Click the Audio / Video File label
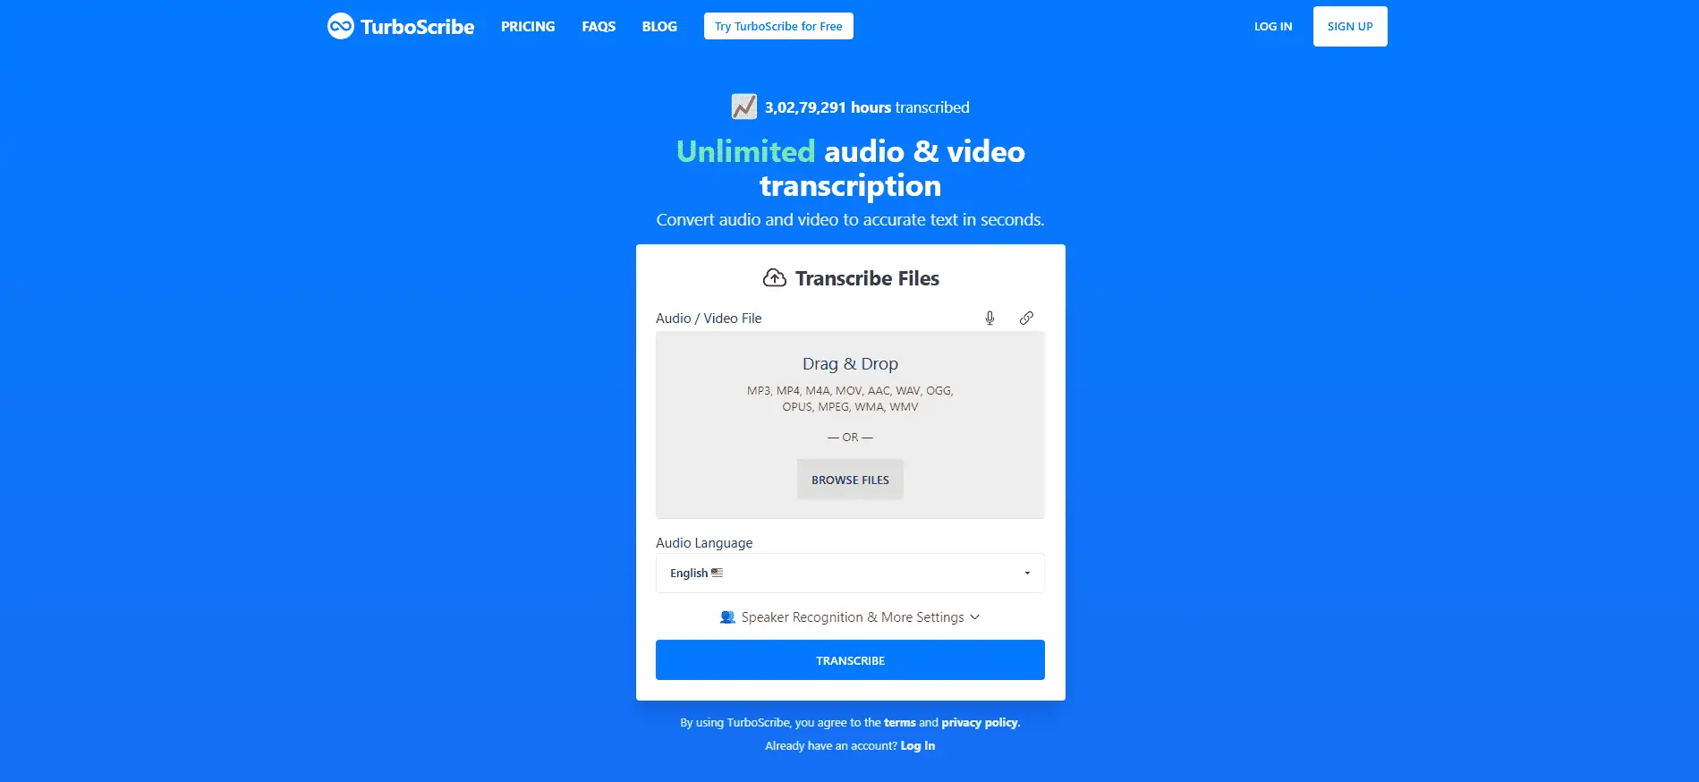 click(x=709, y=319)
